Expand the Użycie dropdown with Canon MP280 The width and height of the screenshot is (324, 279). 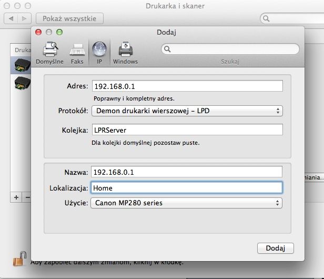(186, 203)
